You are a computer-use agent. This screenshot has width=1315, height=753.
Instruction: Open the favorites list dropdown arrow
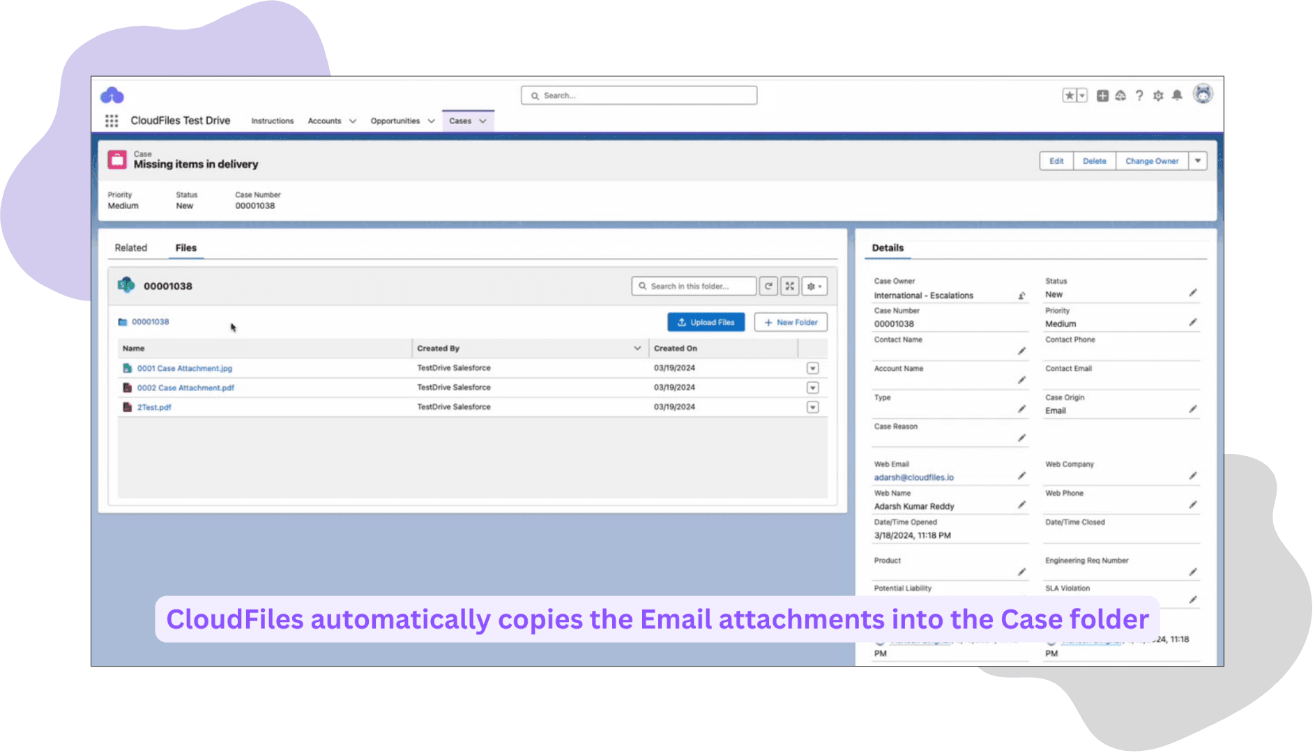tap(1082, 96)
